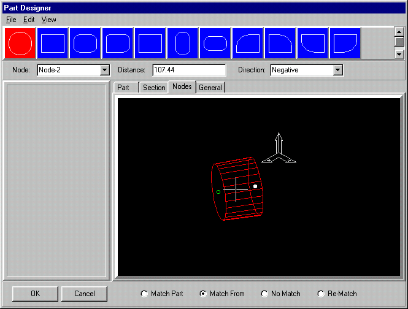Click the Cancel button
This screenshot has height=309, width=408.
(85, 294)
